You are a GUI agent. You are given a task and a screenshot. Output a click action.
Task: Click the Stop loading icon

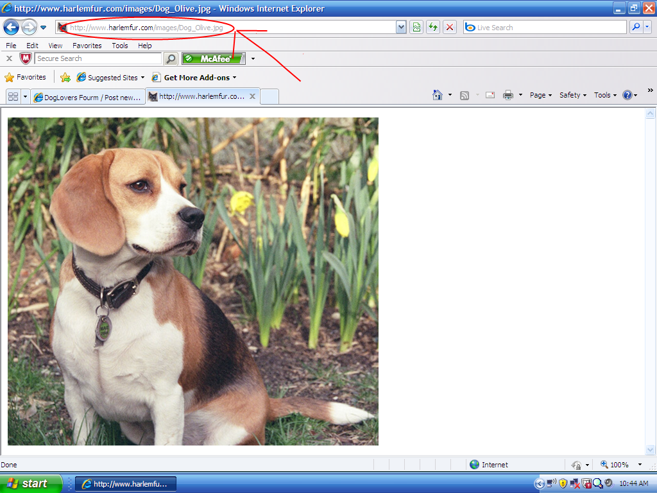coord(449,28)
